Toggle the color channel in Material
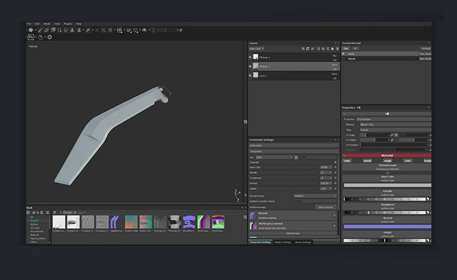 347,161
